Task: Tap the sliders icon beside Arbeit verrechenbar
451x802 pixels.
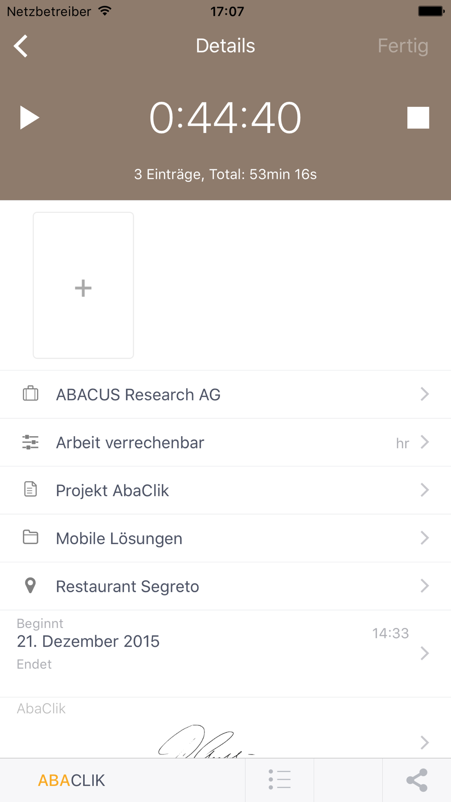Action: (x=30, y=442)
